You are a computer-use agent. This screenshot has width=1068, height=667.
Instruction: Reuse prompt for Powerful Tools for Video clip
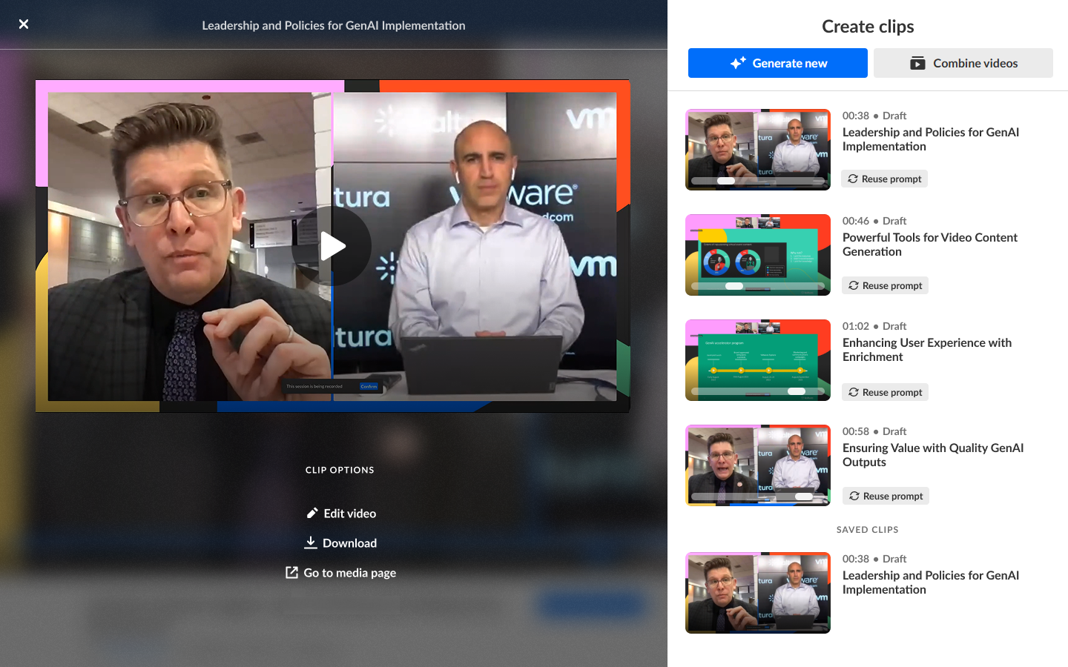[x=885, y=285]
